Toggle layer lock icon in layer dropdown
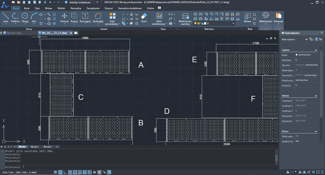Viewport: 325px width, 175px height. coord(202,24)
